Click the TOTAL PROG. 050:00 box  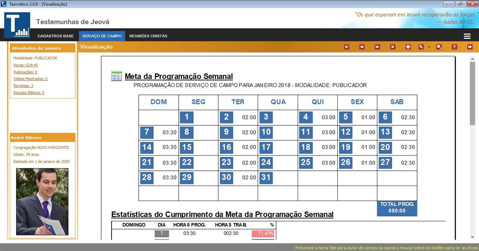point(397,208)
